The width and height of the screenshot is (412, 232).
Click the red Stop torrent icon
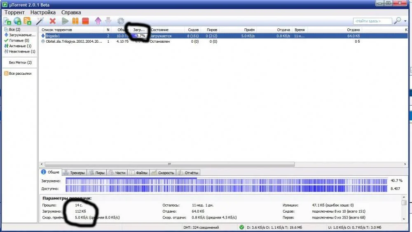pos(85,21)
